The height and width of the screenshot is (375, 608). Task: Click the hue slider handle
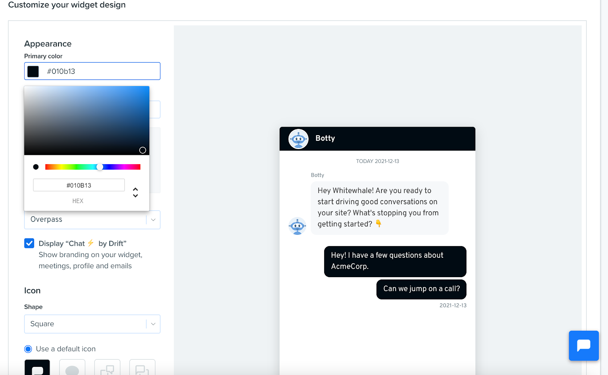pyautogui.click(x=100, y=167)
